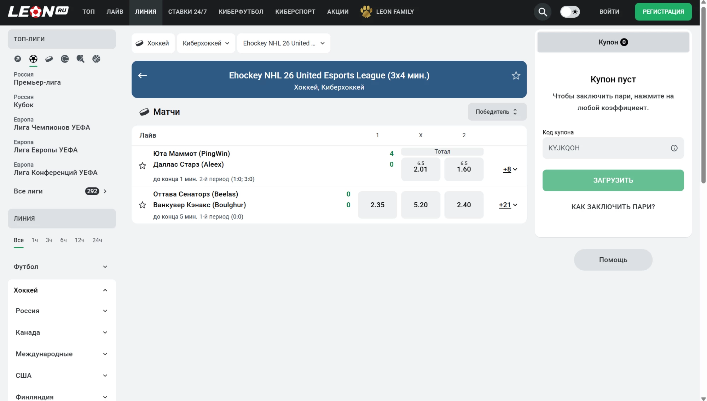Screen dimensions: 707x401
Task: Click the Хоккей breadcrumb button
Action: (153, 43)
